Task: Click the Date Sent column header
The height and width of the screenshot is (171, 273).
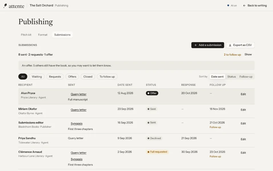Action: [125, 85]
